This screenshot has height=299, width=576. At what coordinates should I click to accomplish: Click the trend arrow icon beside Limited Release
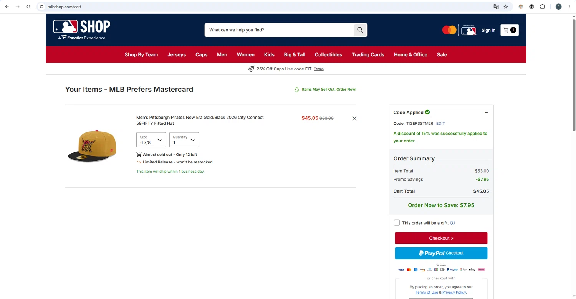(139, 162)
